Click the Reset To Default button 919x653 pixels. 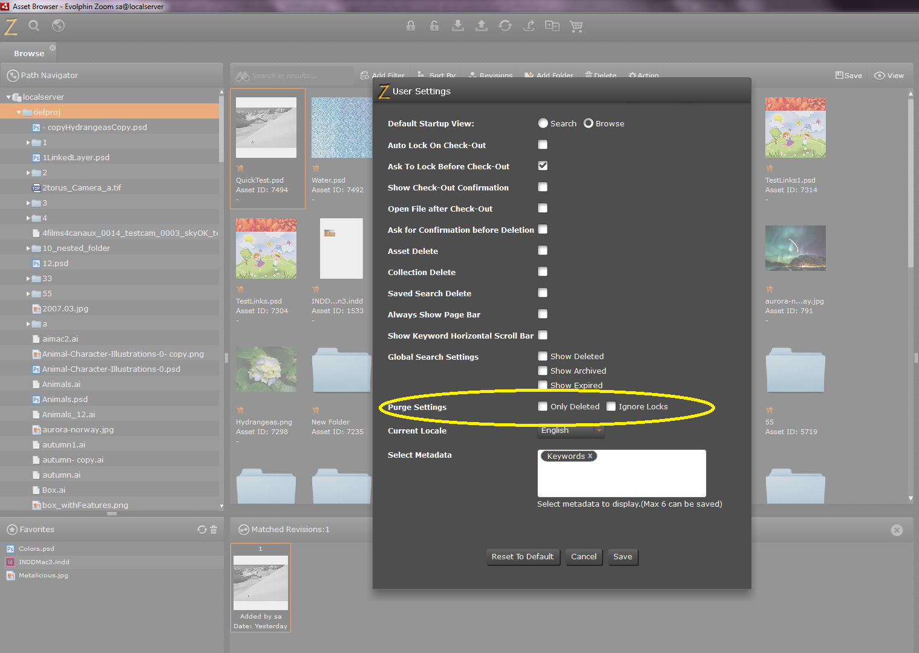pyautogui.click(x=523, y=557)
